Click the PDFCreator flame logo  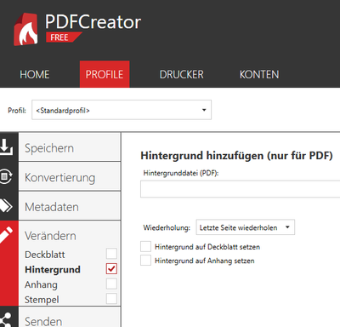pos(25,29)
